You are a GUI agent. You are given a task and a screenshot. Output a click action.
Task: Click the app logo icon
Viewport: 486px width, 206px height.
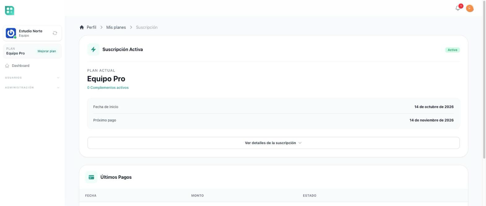click(x=10, y=11)
